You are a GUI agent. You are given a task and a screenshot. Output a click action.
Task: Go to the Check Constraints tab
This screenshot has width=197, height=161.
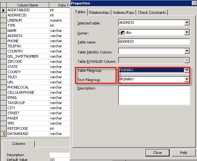point(152,13)
